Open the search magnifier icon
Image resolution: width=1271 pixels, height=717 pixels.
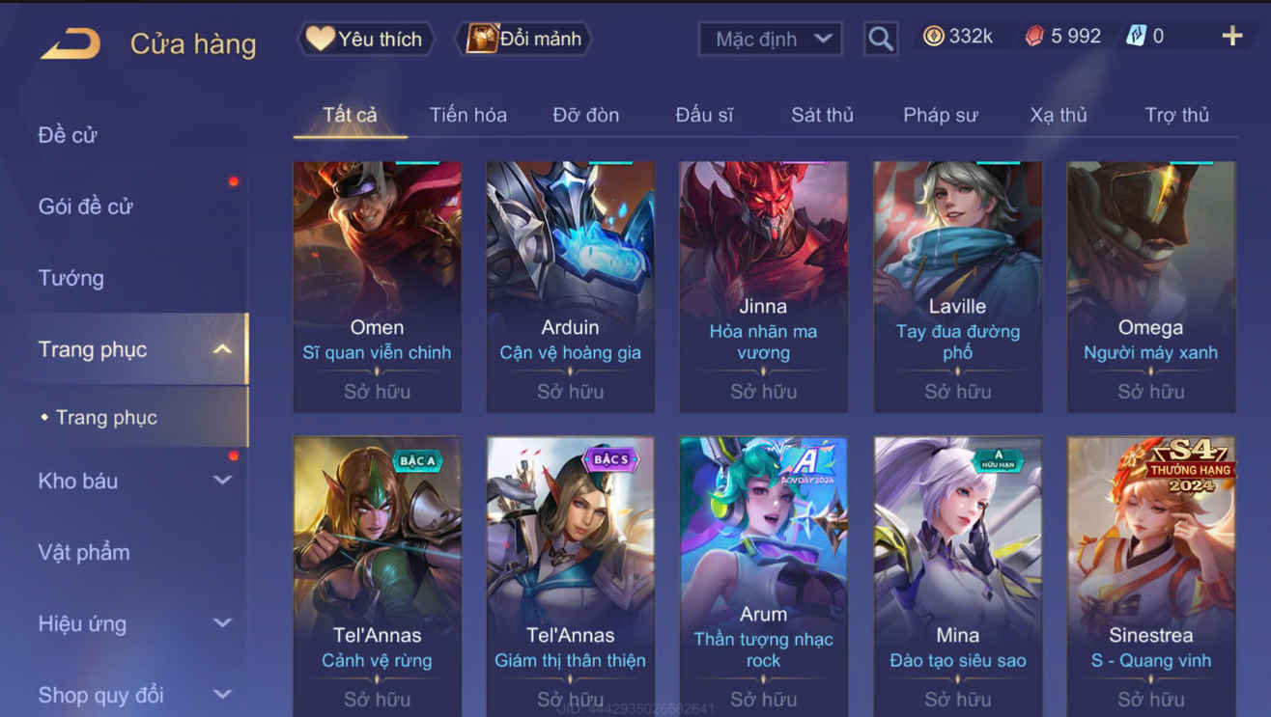880,39
